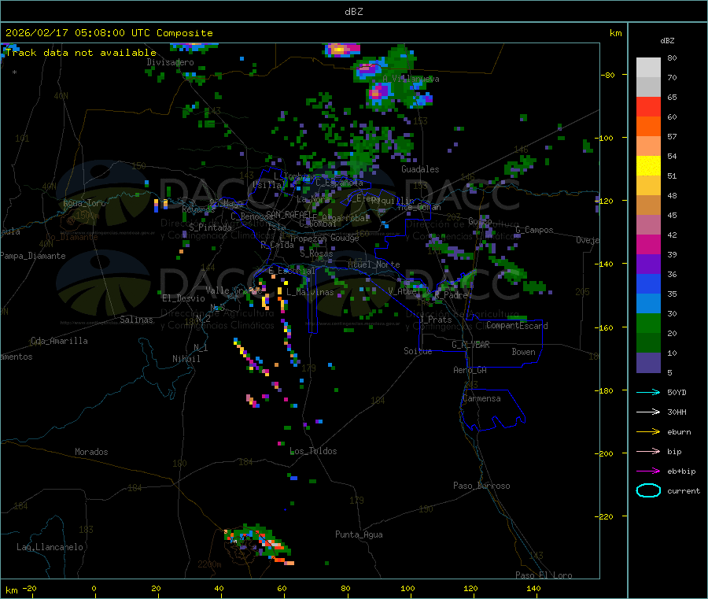Screen dimensions: 708x599
Task: Click the SAN_RAFAEL city label
Action: pyautogui.click(x=289, y=214)
